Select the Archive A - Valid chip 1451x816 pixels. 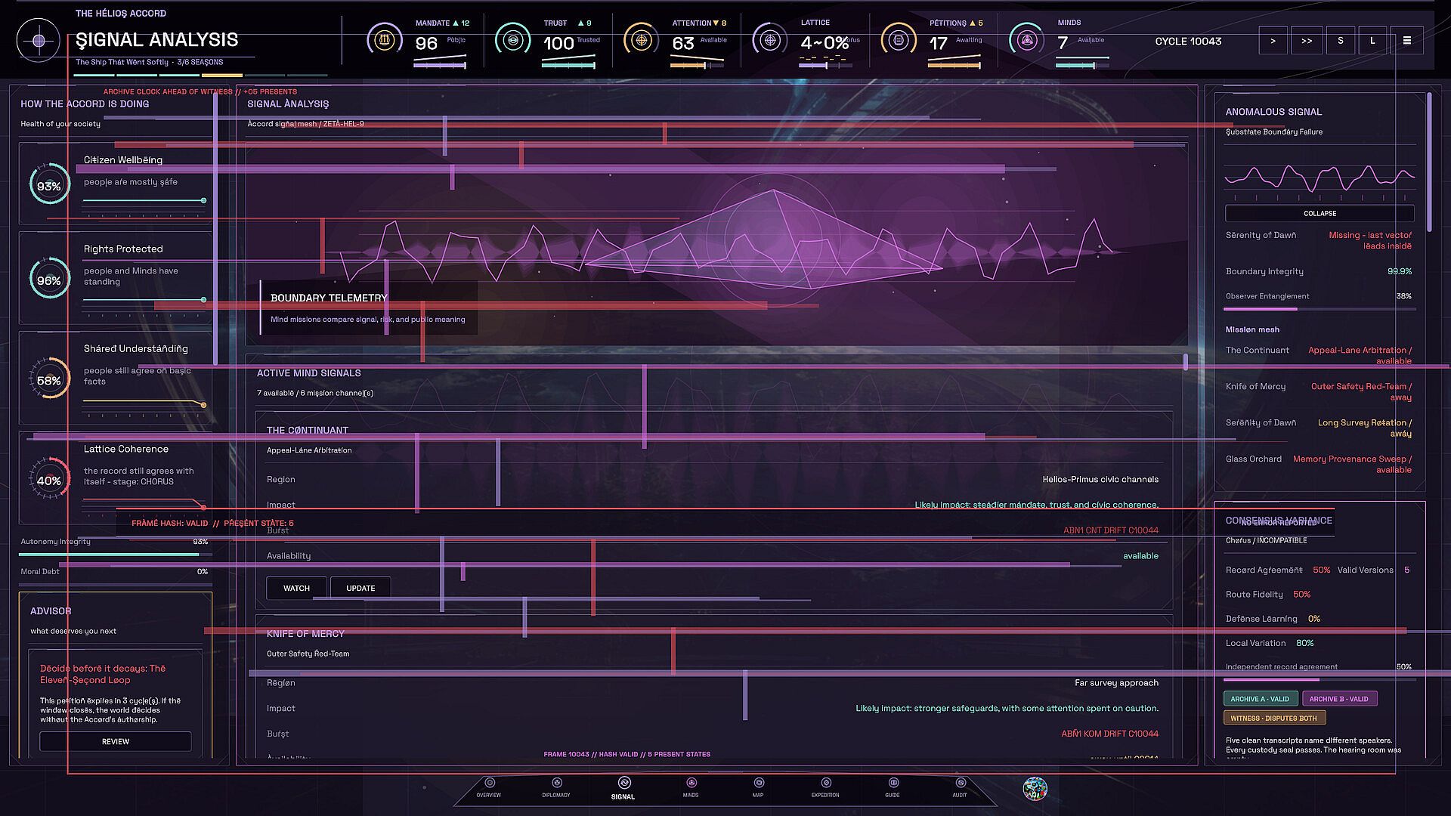click(x=1261, y=699)
